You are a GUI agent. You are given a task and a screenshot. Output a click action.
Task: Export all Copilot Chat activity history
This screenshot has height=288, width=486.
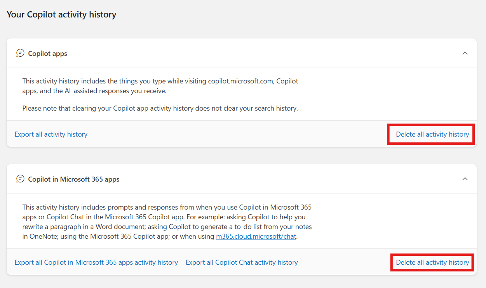click(242, 262)
